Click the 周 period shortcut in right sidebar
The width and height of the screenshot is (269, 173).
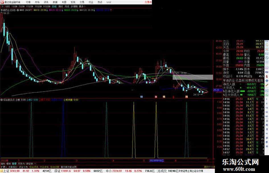pos(267,125)
